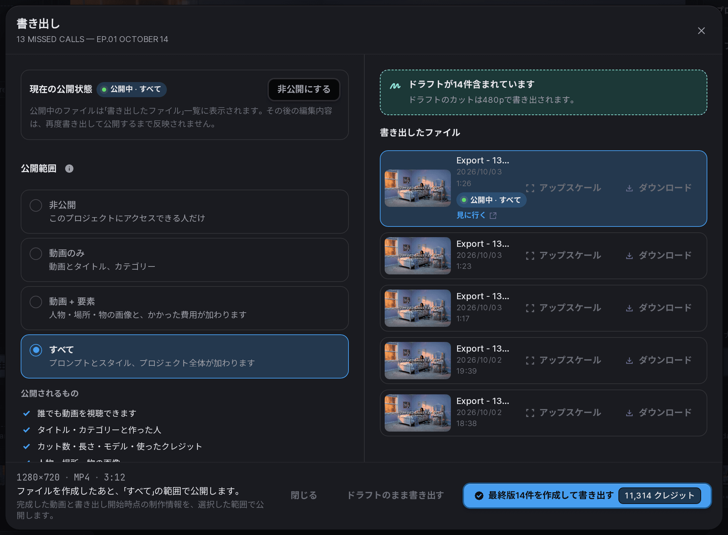The height and width of the screenshot is (535, 728).
Task: Open thumbnail of the 19:39 export
Action: (x=417, y=361)
